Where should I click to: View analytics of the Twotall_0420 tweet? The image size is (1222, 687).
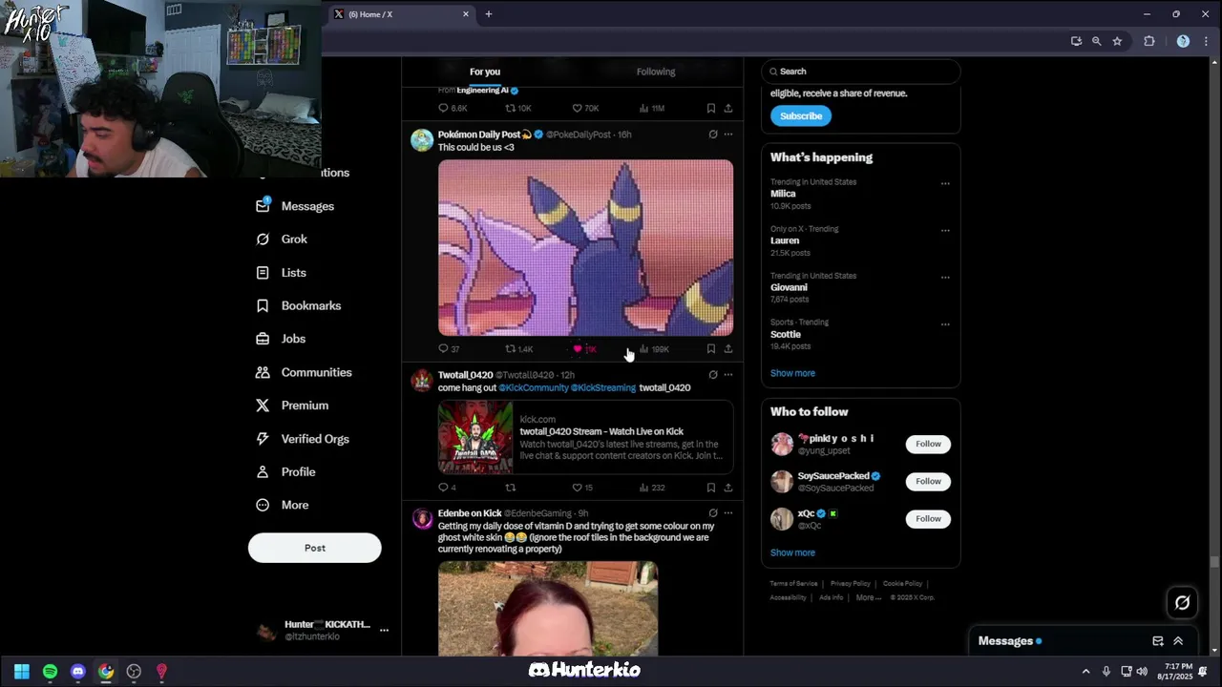pyautogui.click(x=652, y=488)
